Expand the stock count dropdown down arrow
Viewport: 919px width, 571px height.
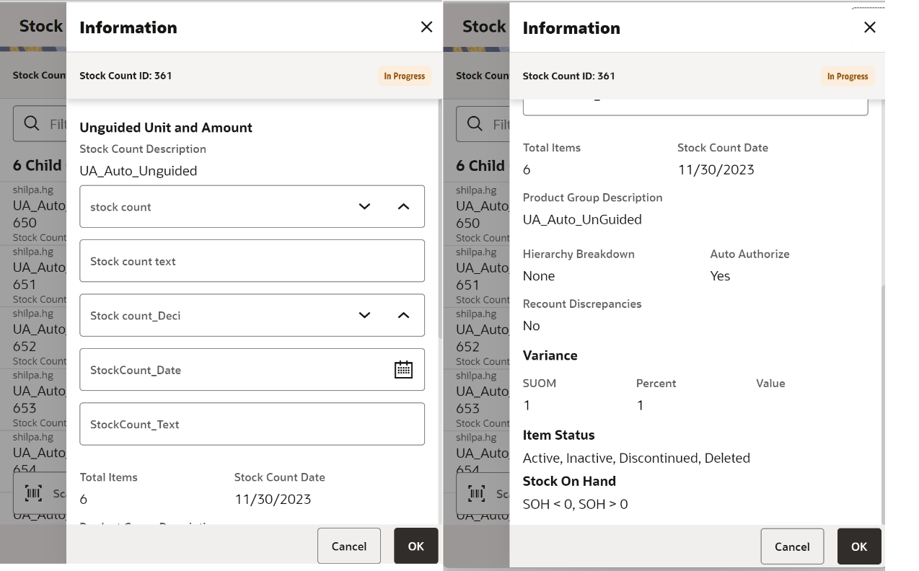point(364,207)
